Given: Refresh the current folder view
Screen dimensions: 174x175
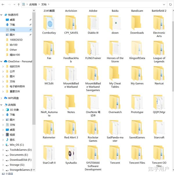Looking at the screenshot, I should (170, 4).
